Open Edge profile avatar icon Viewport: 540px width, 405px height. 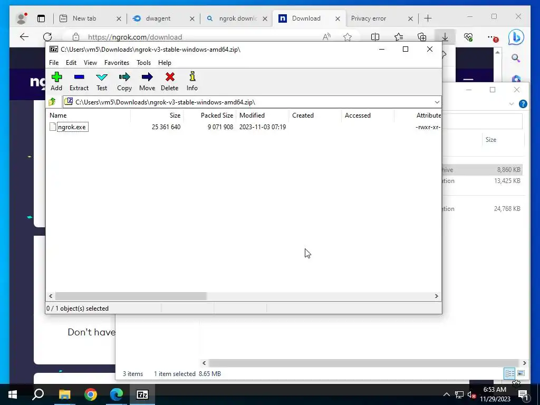(21, 18)
